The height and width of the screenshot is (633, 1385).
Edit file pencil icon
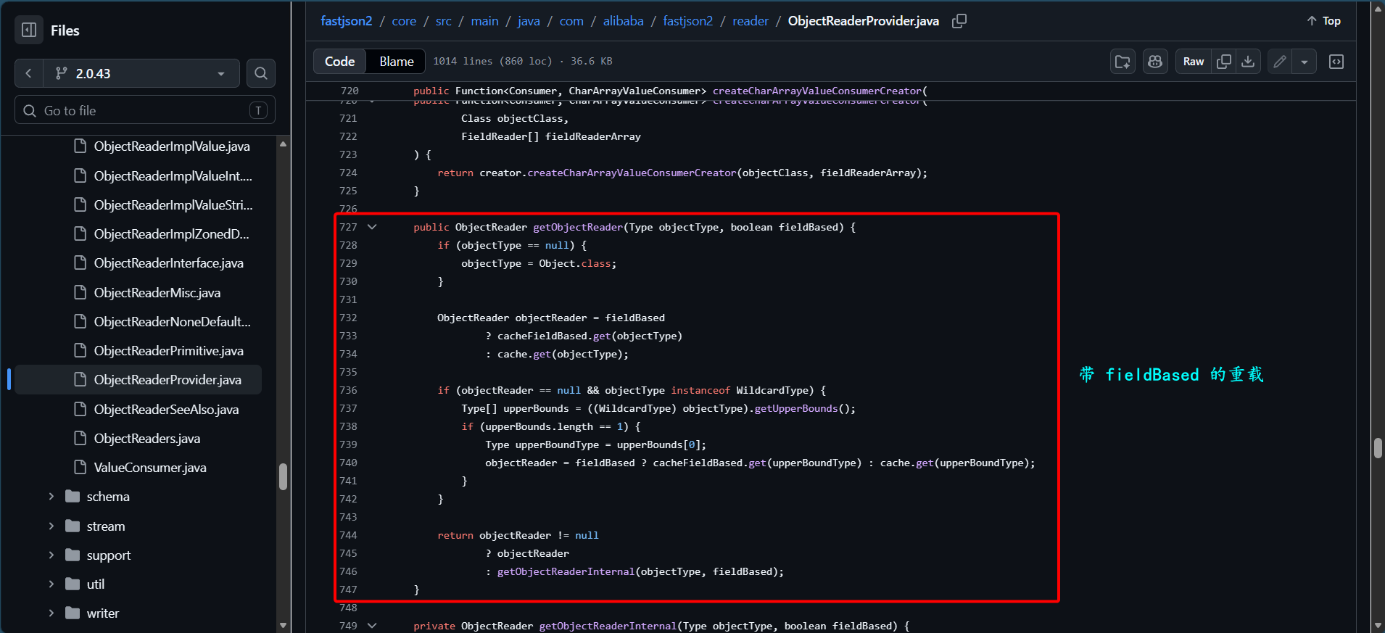click(x=1280, y=62)
